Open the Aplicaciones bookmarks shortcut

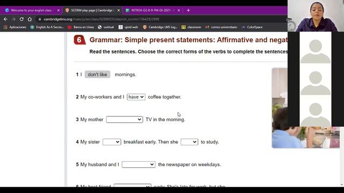(15, 27)
